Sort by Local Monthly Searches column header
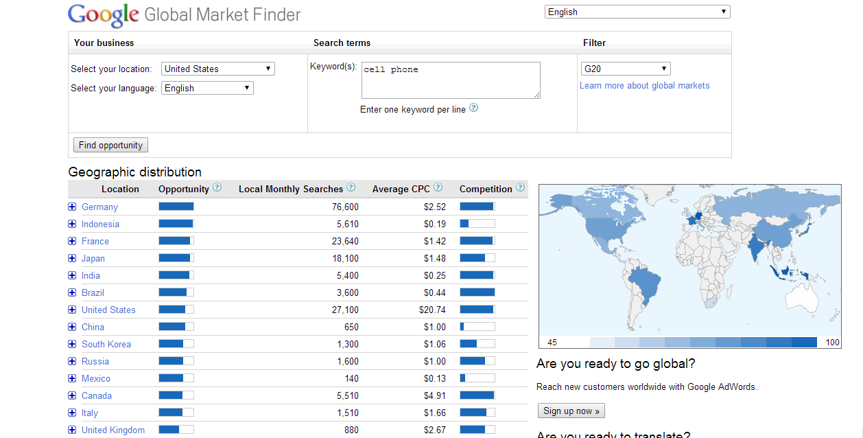This screenshot has height=438, width=863. [291, 189]
